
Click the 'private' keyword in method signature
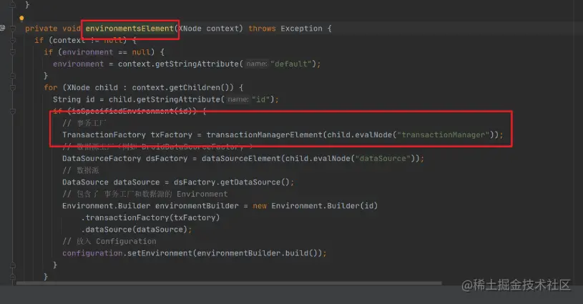point(41,29)
